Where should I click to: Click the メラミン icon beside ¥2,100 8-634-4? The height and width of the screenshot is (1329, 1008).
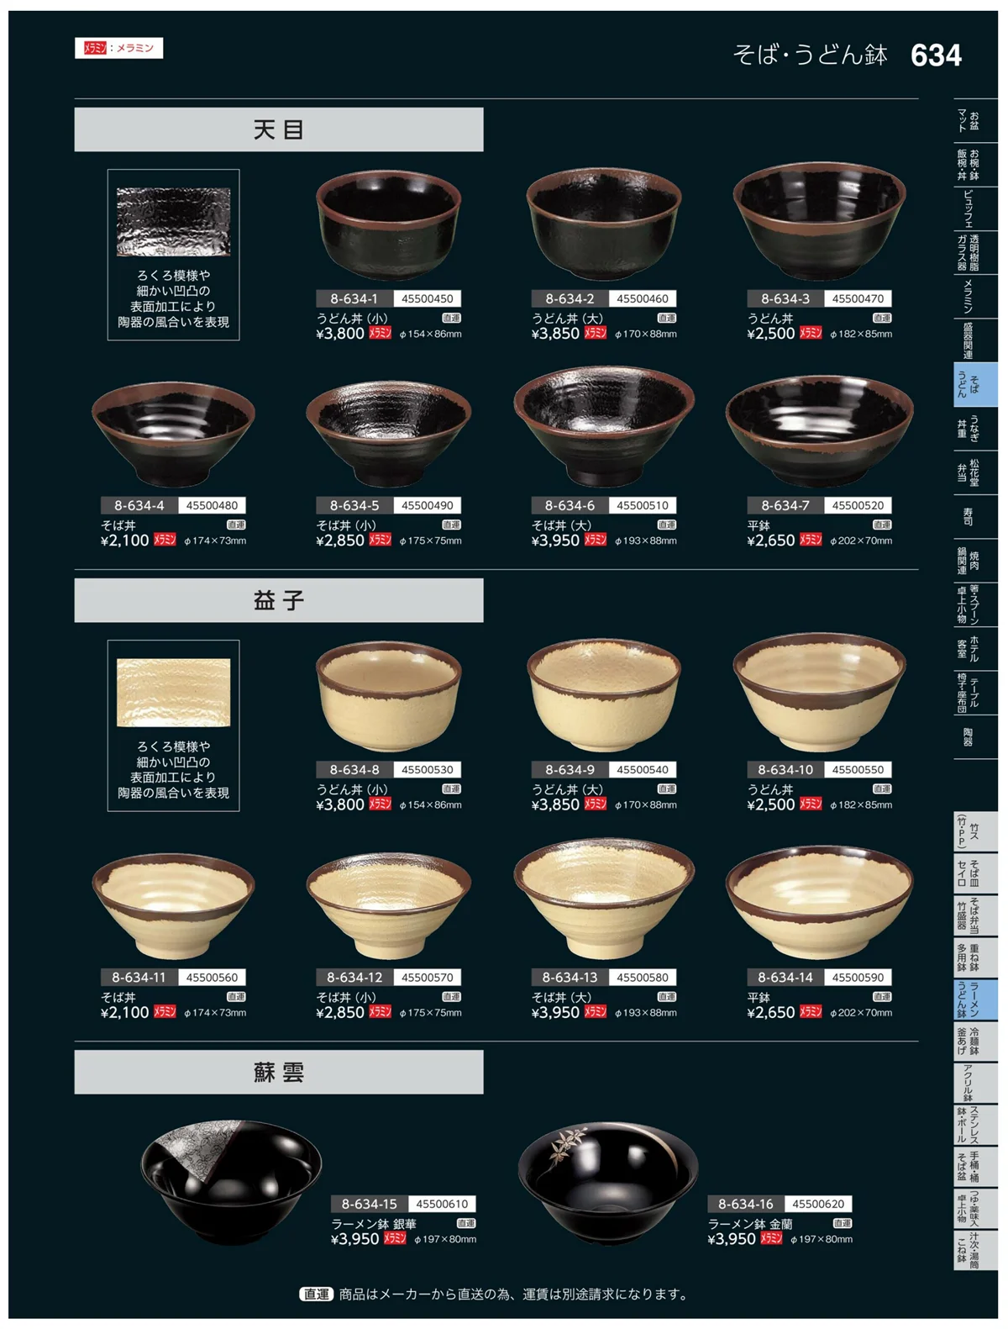click(165, 540)
